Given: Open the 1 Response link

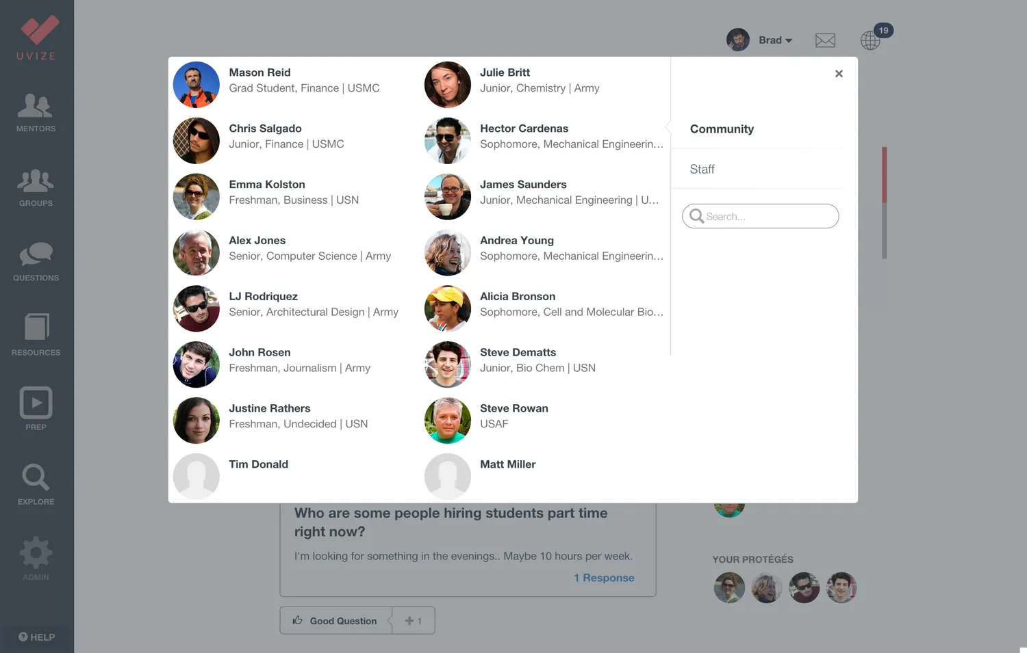Looking at the screenshot, I should coord(604,578).
